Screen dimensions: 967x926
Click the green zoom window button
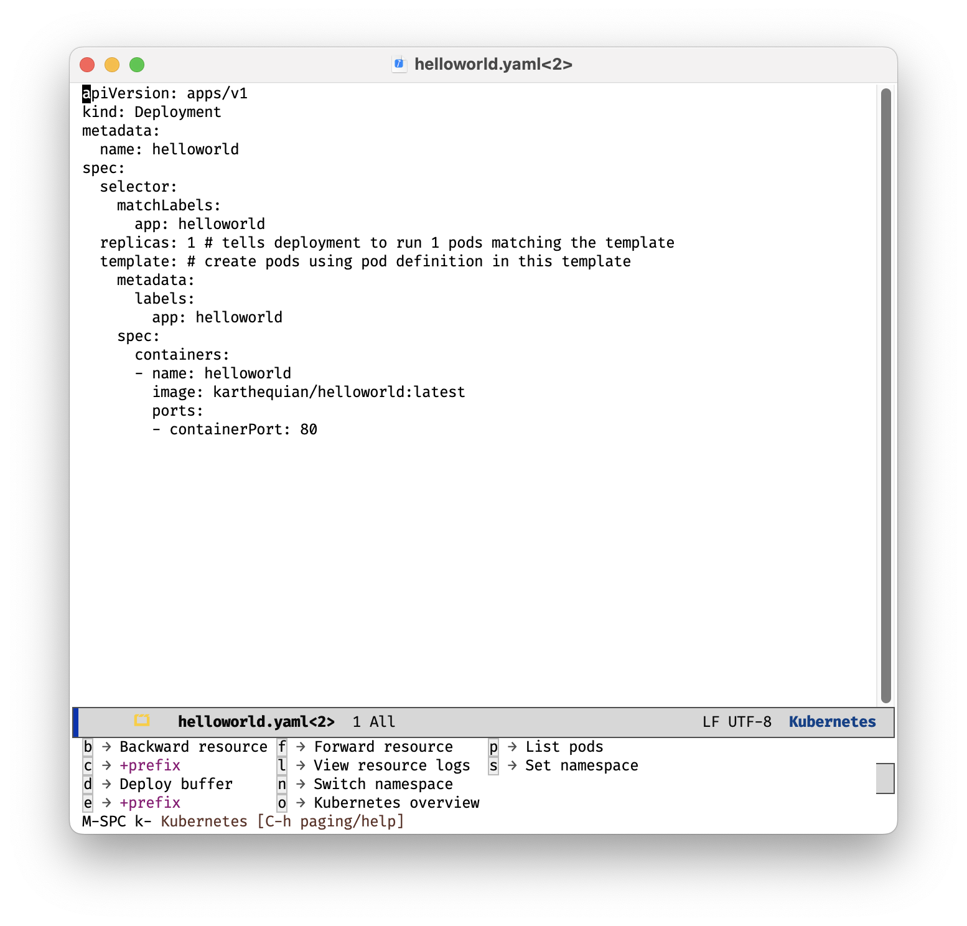[137, 65]
